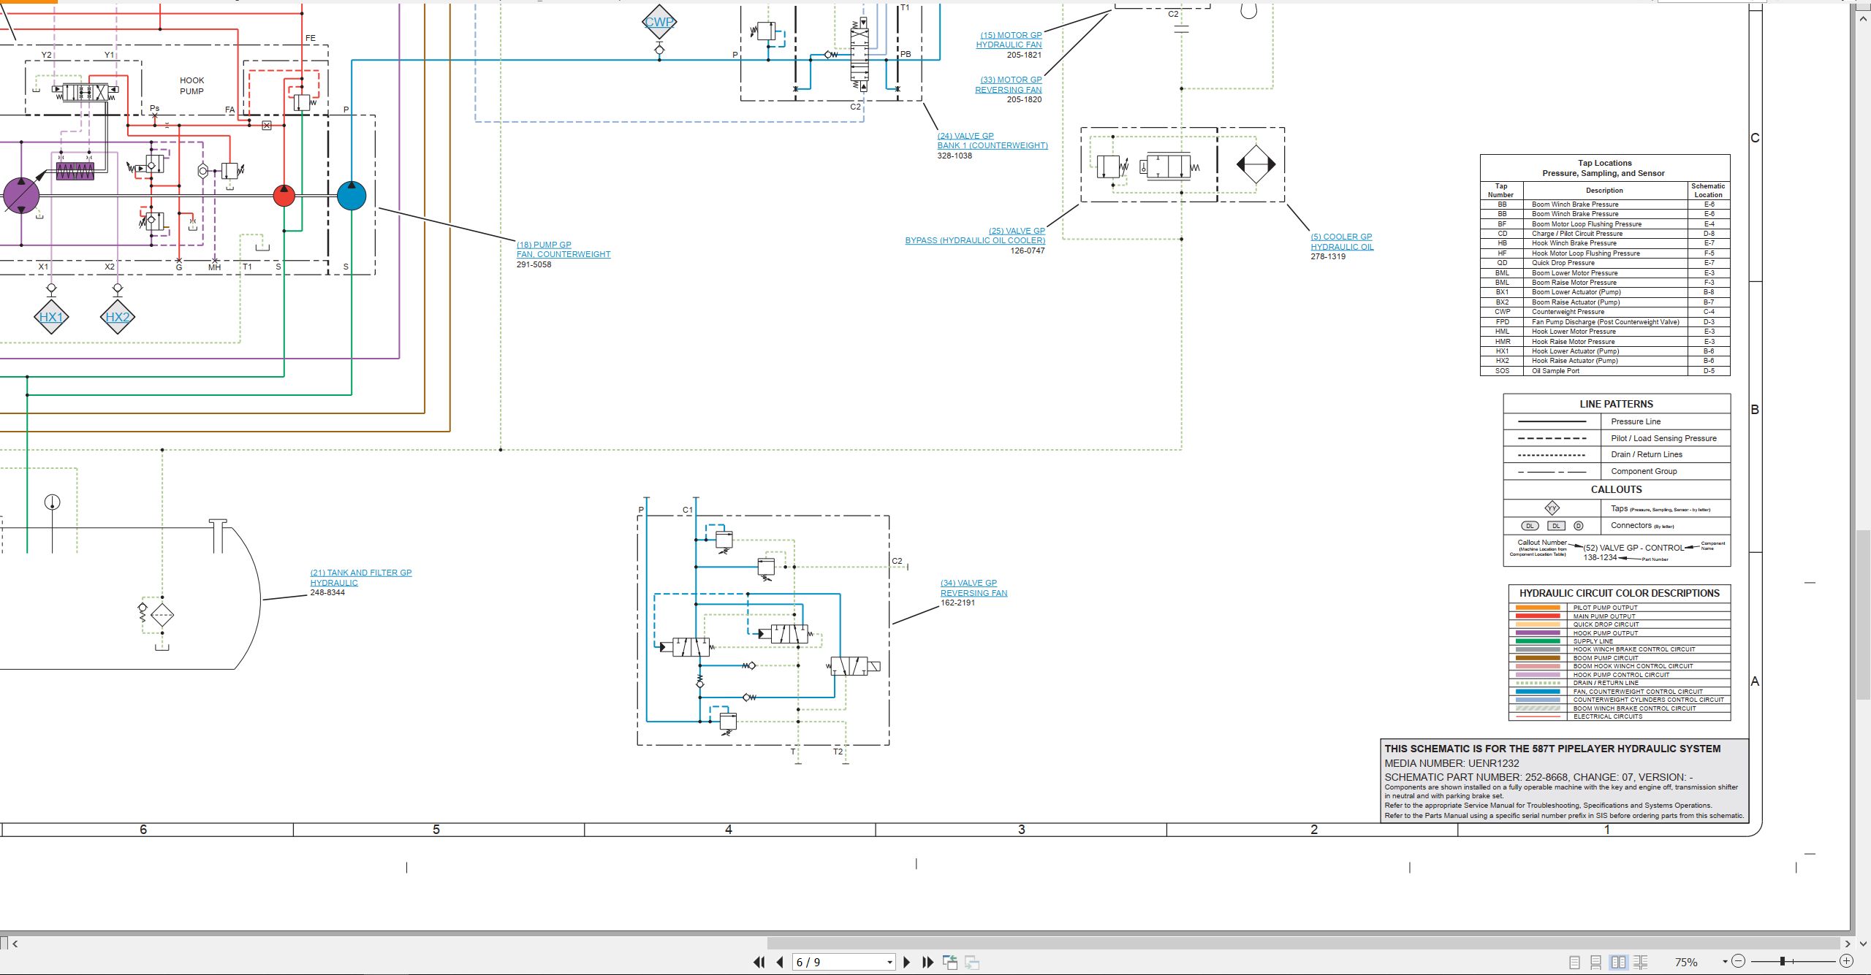Click the horizontal scrollbar left arrow
This screenshot has width=1871, height=975.
point(15,943)
